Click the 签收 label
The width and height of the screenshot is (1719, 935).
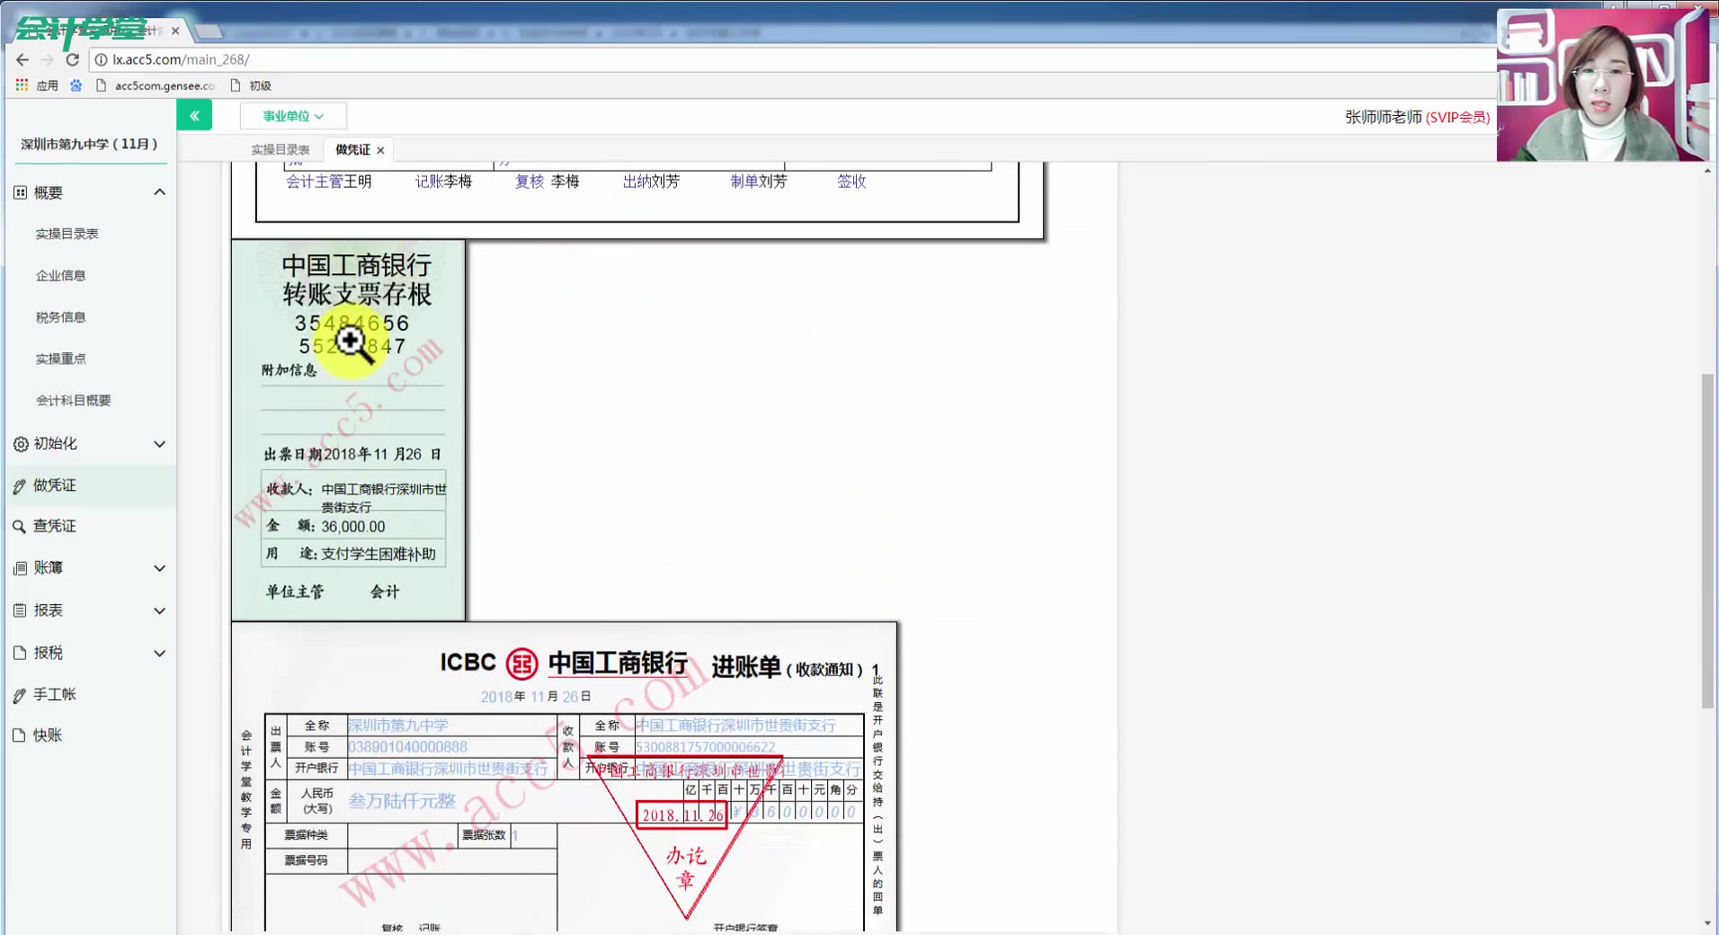coord(851,182)
